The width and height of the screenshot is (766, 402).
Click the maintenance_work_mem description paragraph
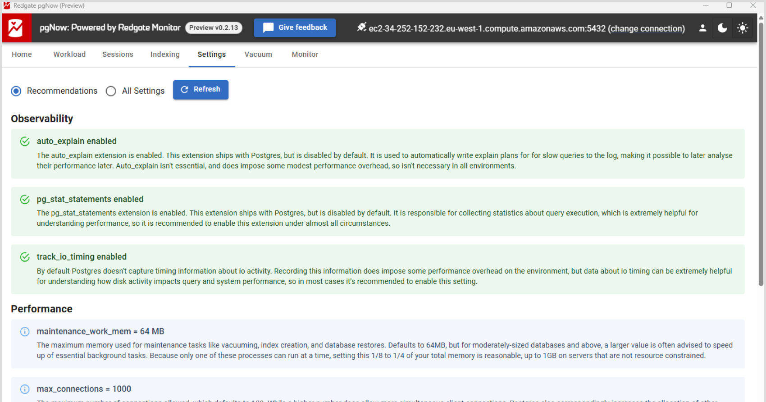click(x=384, y=351)
